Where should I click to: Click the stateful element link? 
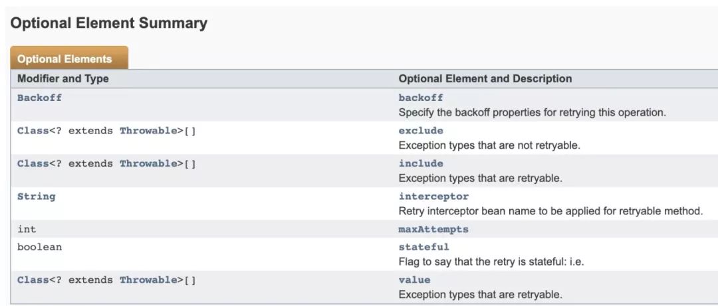click(424, 247)
